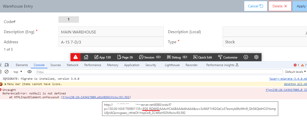Open the jquery-migrate-3.4.0 source link

pyautogui.click(x=288, y=79)
